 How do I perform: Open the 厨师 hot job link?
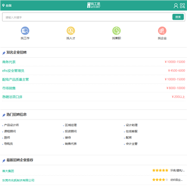click(7, 138)
